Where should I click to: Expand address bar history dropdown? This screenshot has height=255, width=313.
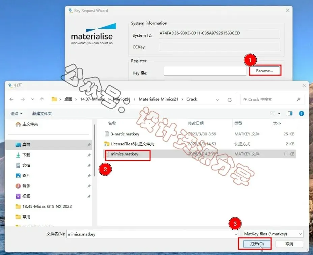(218, 100)
